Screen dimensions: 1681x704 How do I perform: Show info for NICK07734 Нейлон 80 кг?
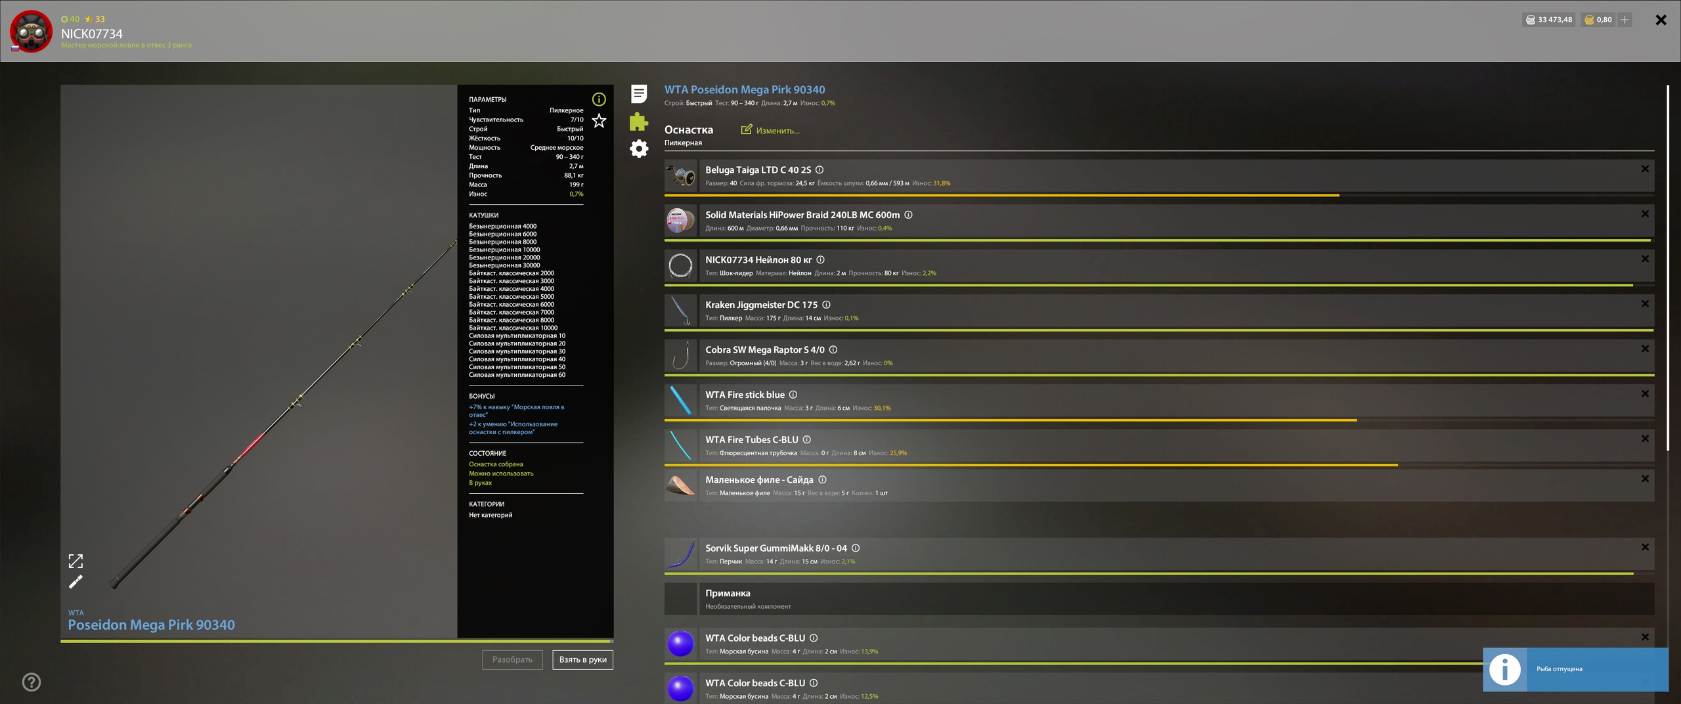820,260
